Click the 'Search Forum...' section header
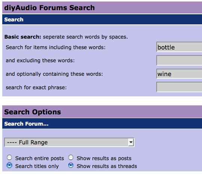202x180 pixels. (102, 124)
